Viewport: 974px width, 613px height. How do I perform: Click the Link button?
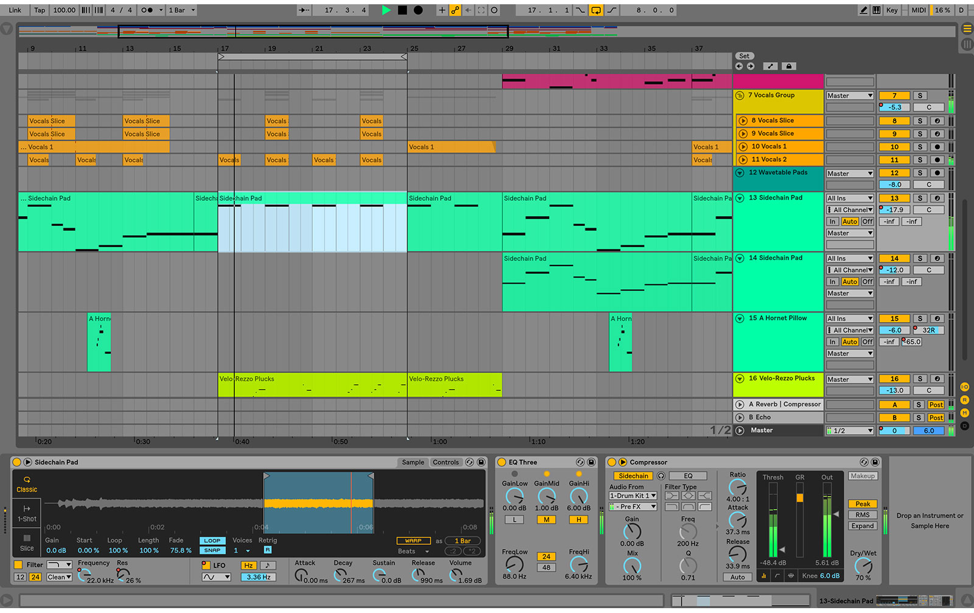pos(15,10)
